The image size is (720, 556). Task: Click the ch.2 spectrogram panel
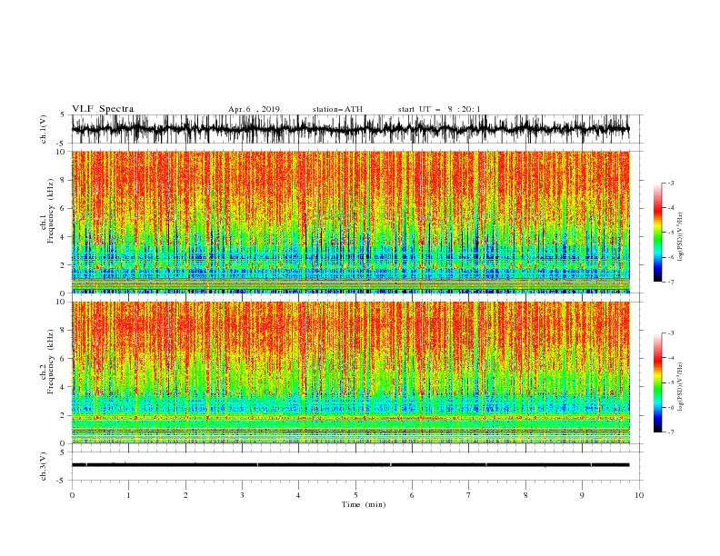click(350, 372)
